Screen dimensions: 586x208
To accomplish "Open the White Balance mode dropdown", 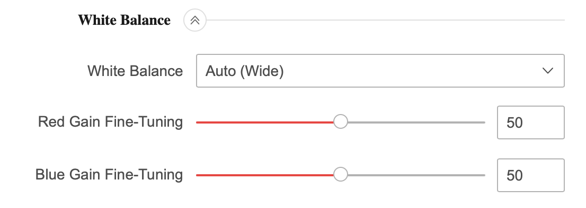I will click(380, 71).
